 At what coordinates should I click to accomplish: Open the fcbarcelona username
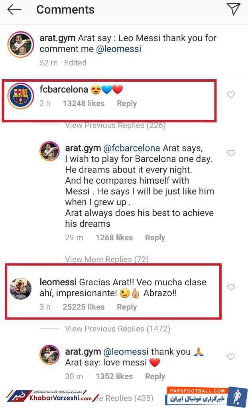[x=63, y=89]
